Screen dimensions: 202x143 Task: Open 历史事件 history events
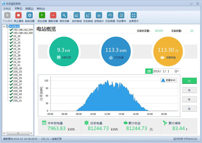tap(121, 15)
